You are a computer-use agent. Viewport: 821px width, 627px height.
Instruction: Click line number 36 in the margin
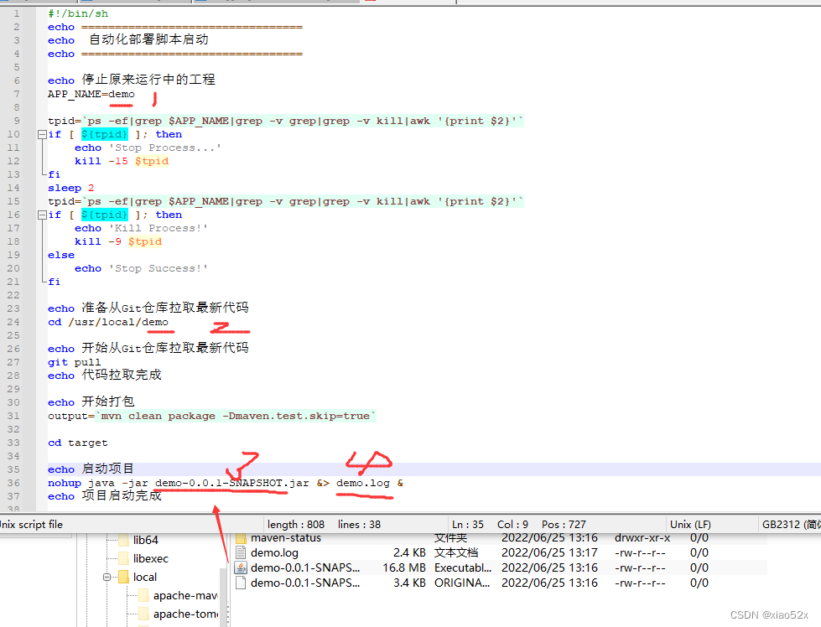point(13,483)
